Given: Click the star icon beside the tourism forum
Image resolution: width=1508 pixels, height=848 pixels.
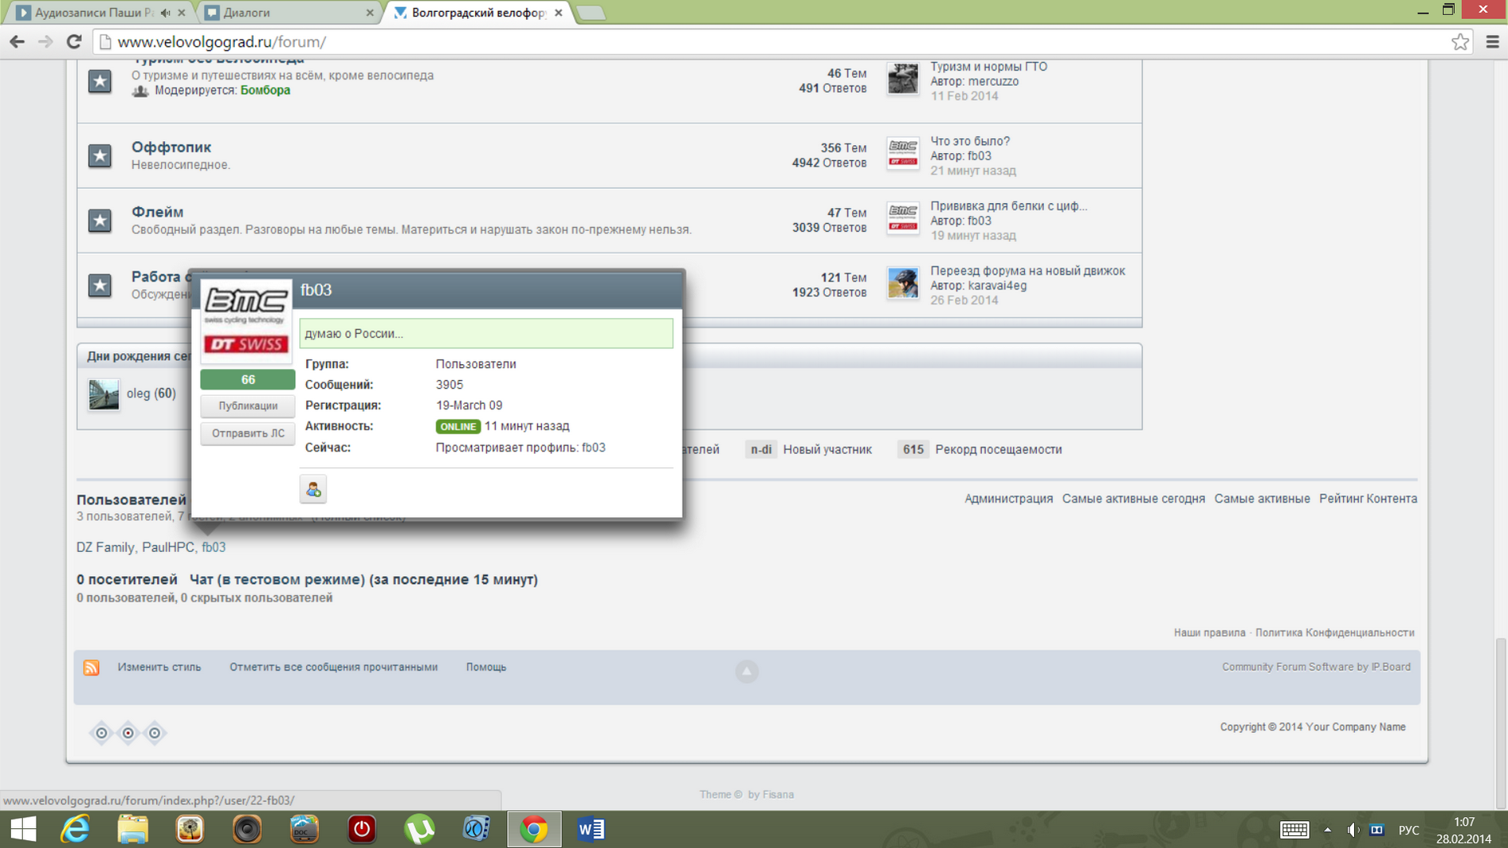Looking at the screenshot, I should [x=100, y=81].
